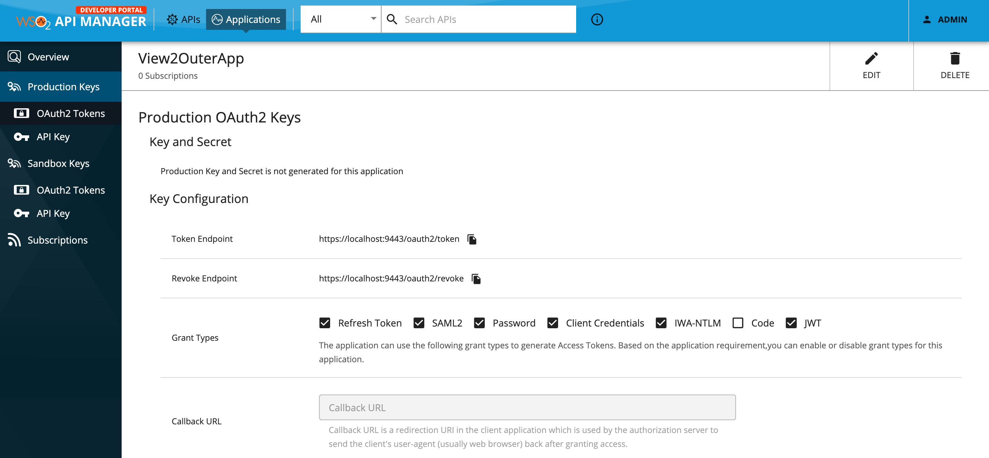Screen dimensions: 989x458
Task: Open OAuth2 Tokens under Sandbox Keys
Action: pyautogui.click(x=61, y=190)
